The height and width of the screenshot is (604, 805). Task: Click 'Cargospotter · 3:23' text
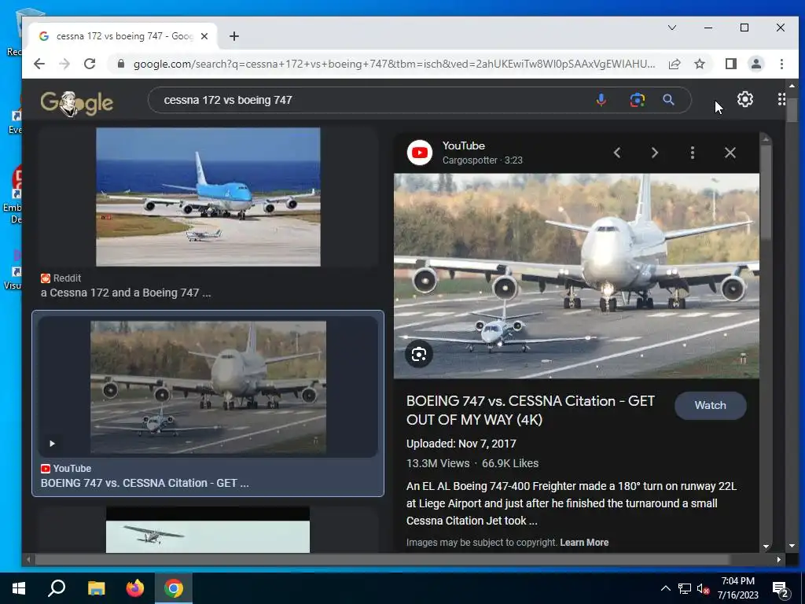(483, 160)
